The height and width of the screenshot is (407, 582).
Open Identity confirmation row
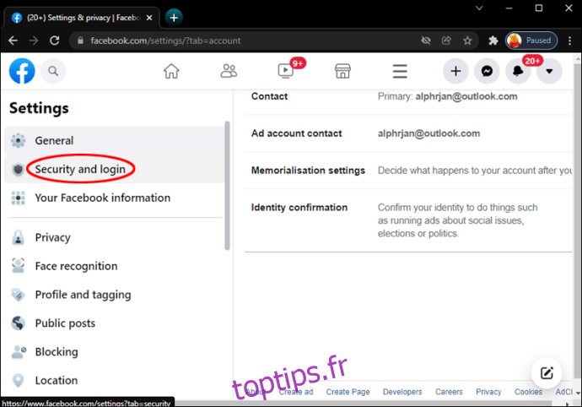pos(408,220)
